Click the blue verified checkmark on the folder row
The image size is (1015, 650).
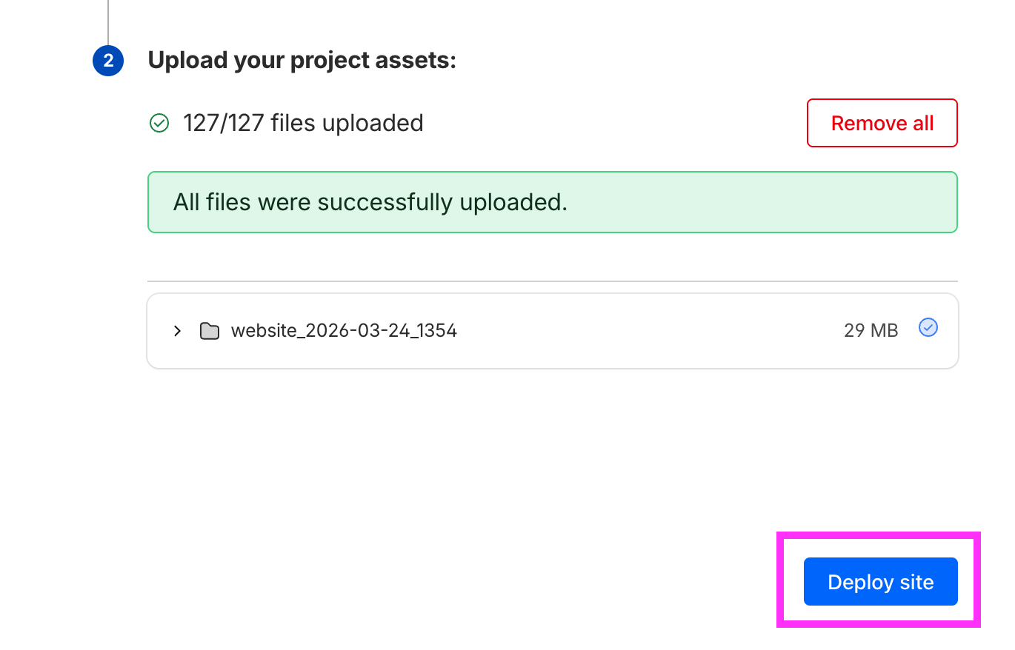click(x=928, y=327)
